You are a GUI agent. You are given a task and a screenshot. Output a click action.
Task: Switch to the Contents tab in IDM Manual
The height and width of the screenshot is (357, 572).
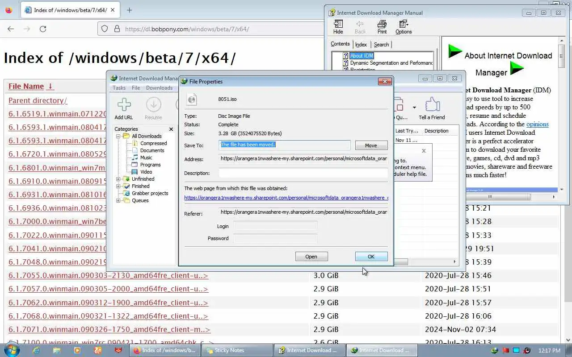(x=340, y=44)
